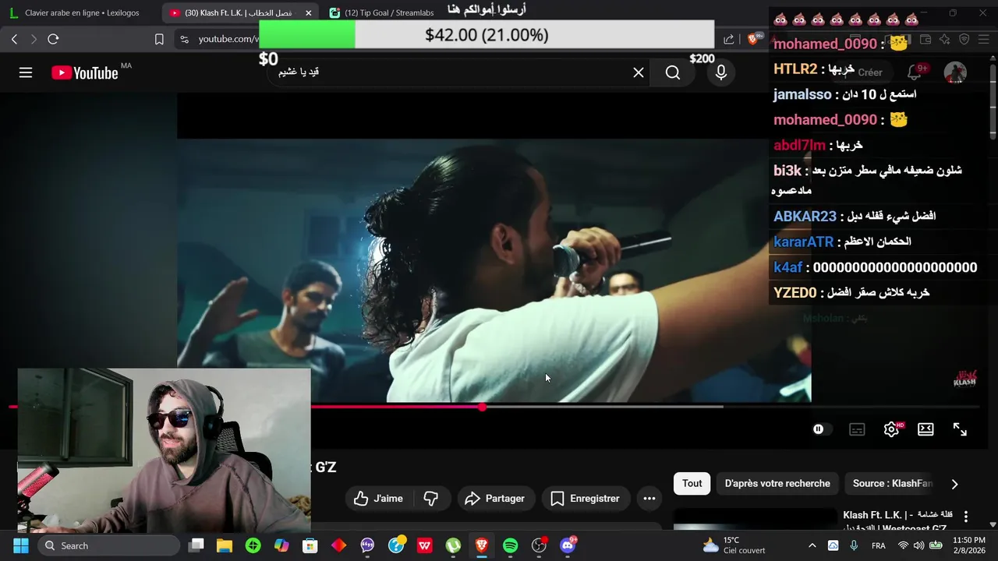
Task: Switch the player to theater mode
Action: click(x=925, y=429)
